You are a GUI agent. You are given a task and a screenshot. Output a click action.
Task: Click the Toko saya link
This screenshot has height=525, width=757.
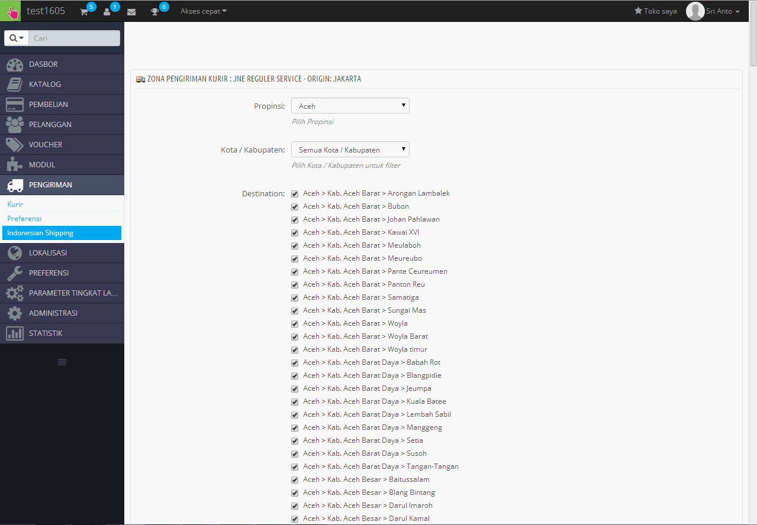pyautogui.click(x=656, y=11)
